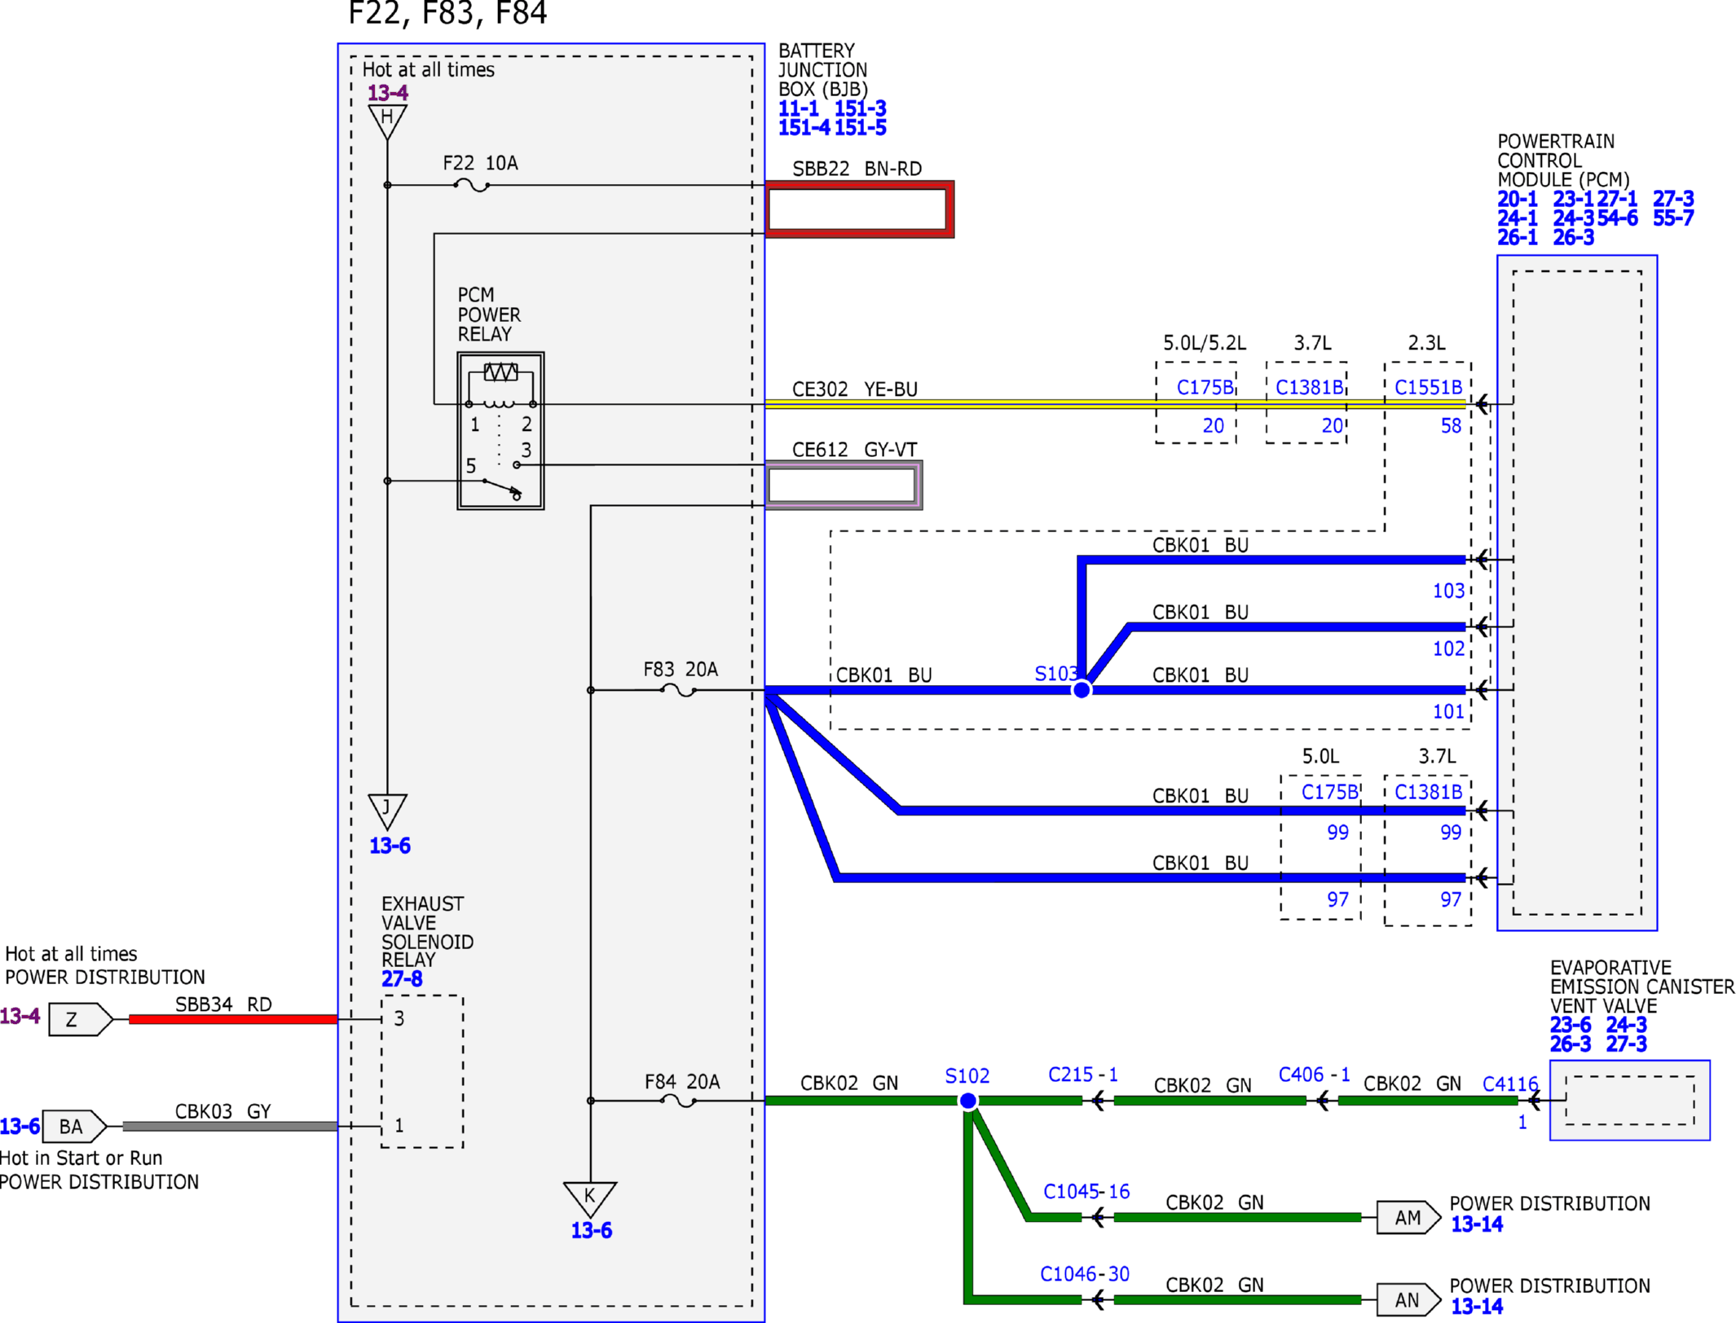Click the F84 20A fuse symbol

click(x=678, y=1101)
